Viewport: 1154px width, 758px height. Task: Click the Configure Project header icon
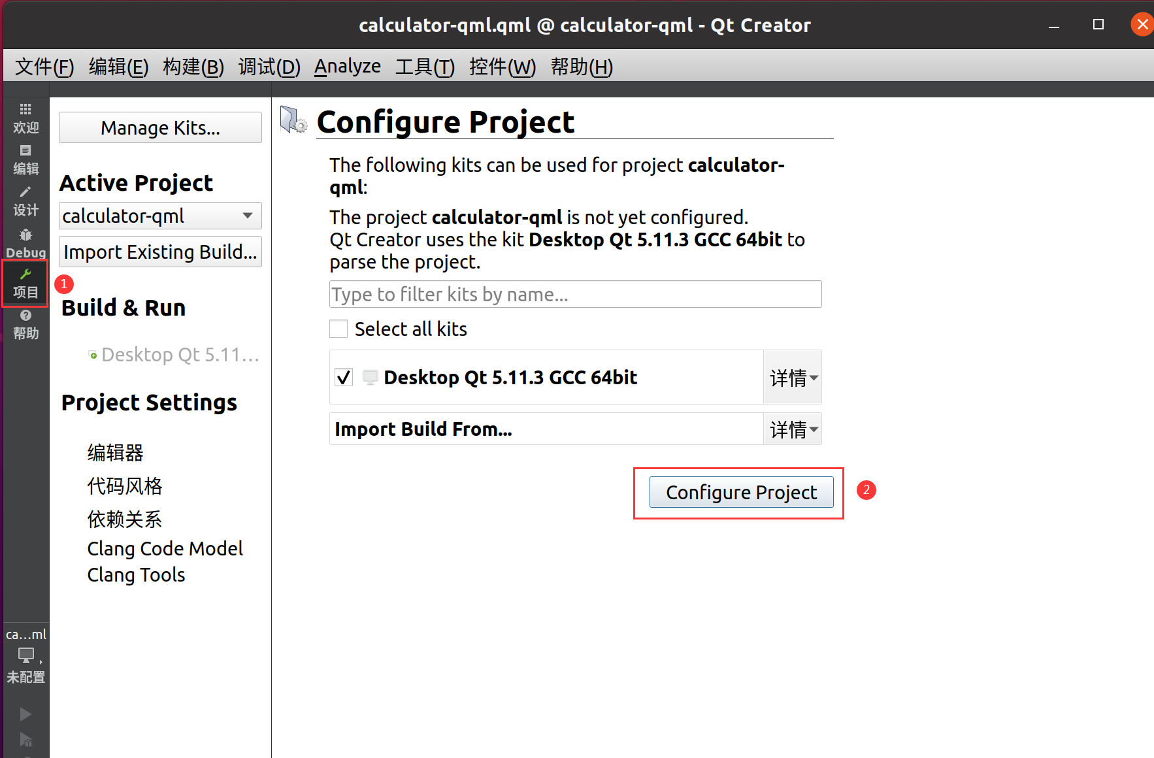click(293, 120)
